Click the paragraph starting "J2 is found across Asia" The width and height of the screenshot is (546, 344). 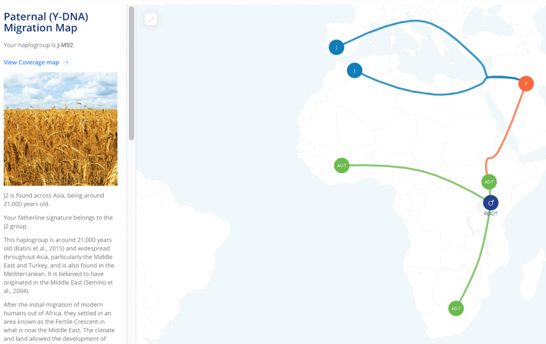click(54, 199)
